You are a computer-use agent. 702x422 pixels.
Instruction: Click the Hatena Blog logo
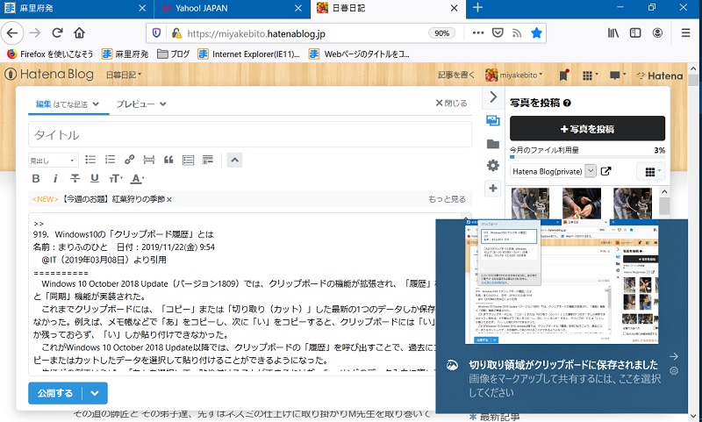49,75
